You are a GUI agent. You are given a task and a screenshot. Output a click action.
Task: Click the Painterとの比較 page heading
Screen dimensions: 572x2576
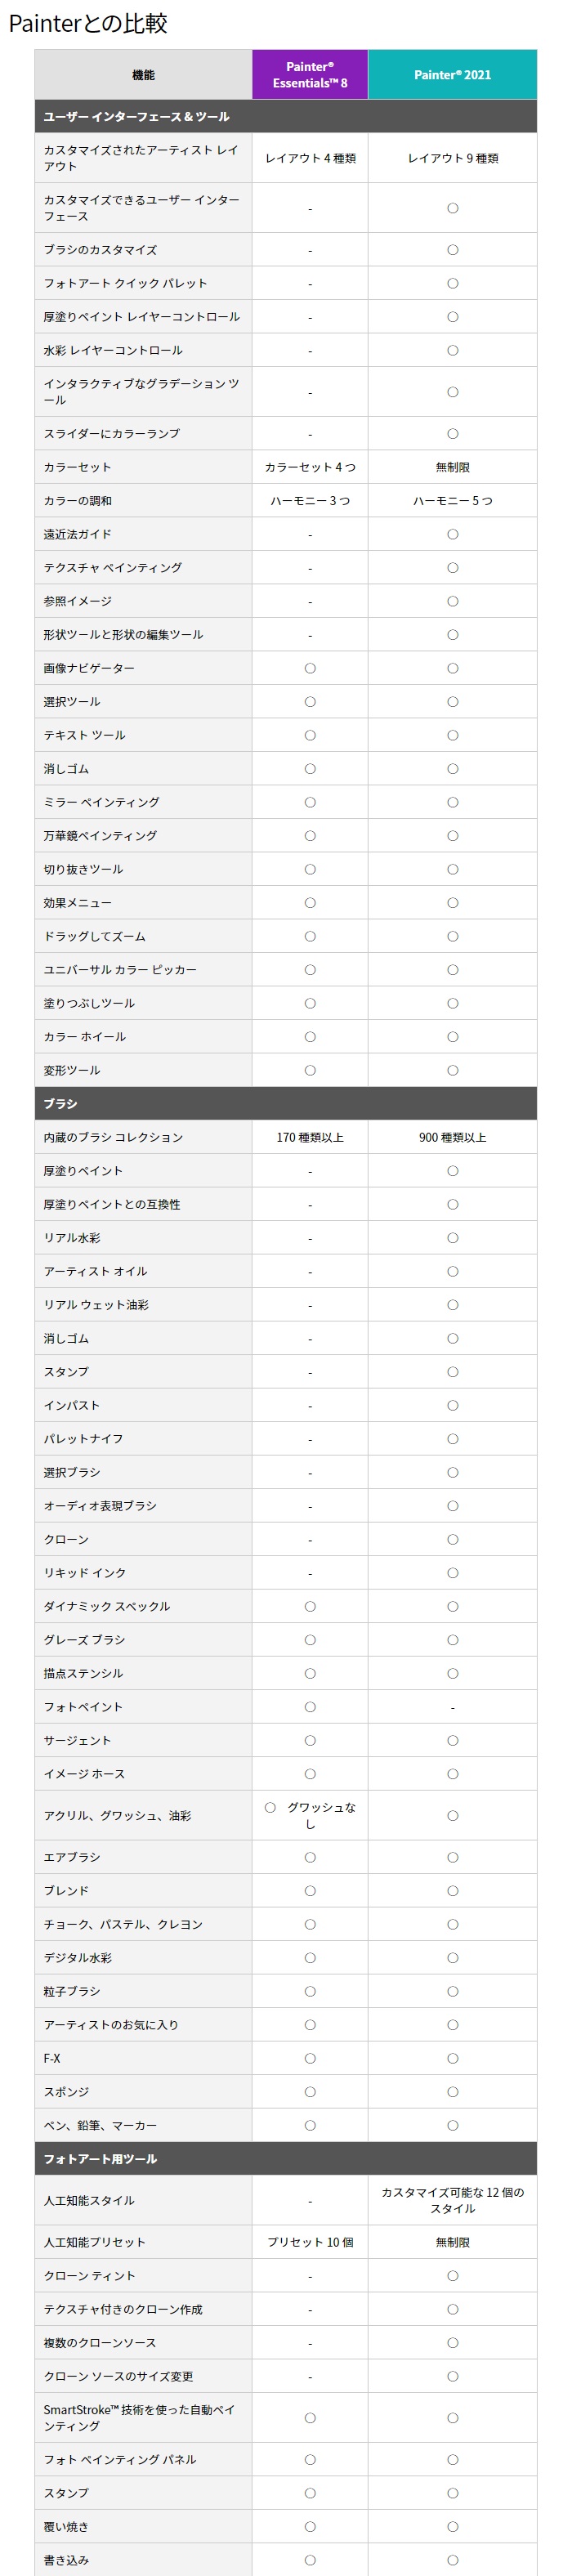(88, 23)
